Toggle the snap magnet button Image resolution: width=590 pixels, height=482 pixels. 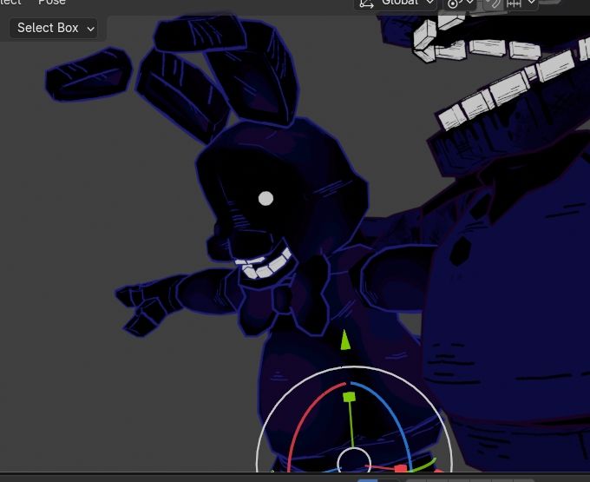point(492,3)
